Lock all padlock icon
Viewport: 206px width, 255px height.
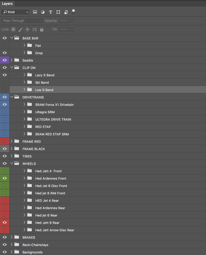click(42, 30)
